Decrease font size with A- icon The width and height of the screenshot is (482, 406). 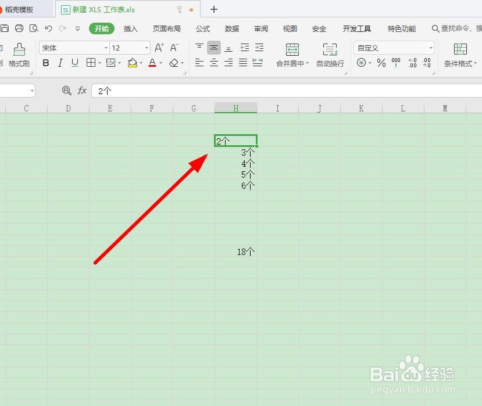click(174, 48)
